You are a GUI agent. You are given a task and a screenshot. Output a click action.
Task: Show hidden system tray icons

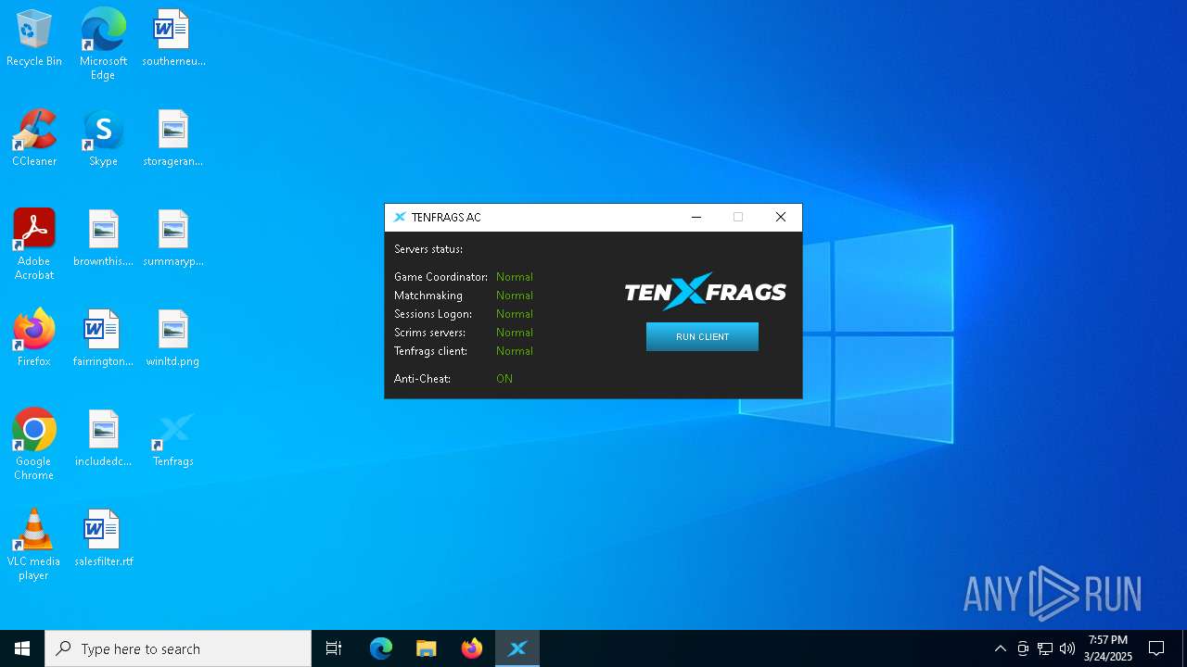coord(1000,648)
